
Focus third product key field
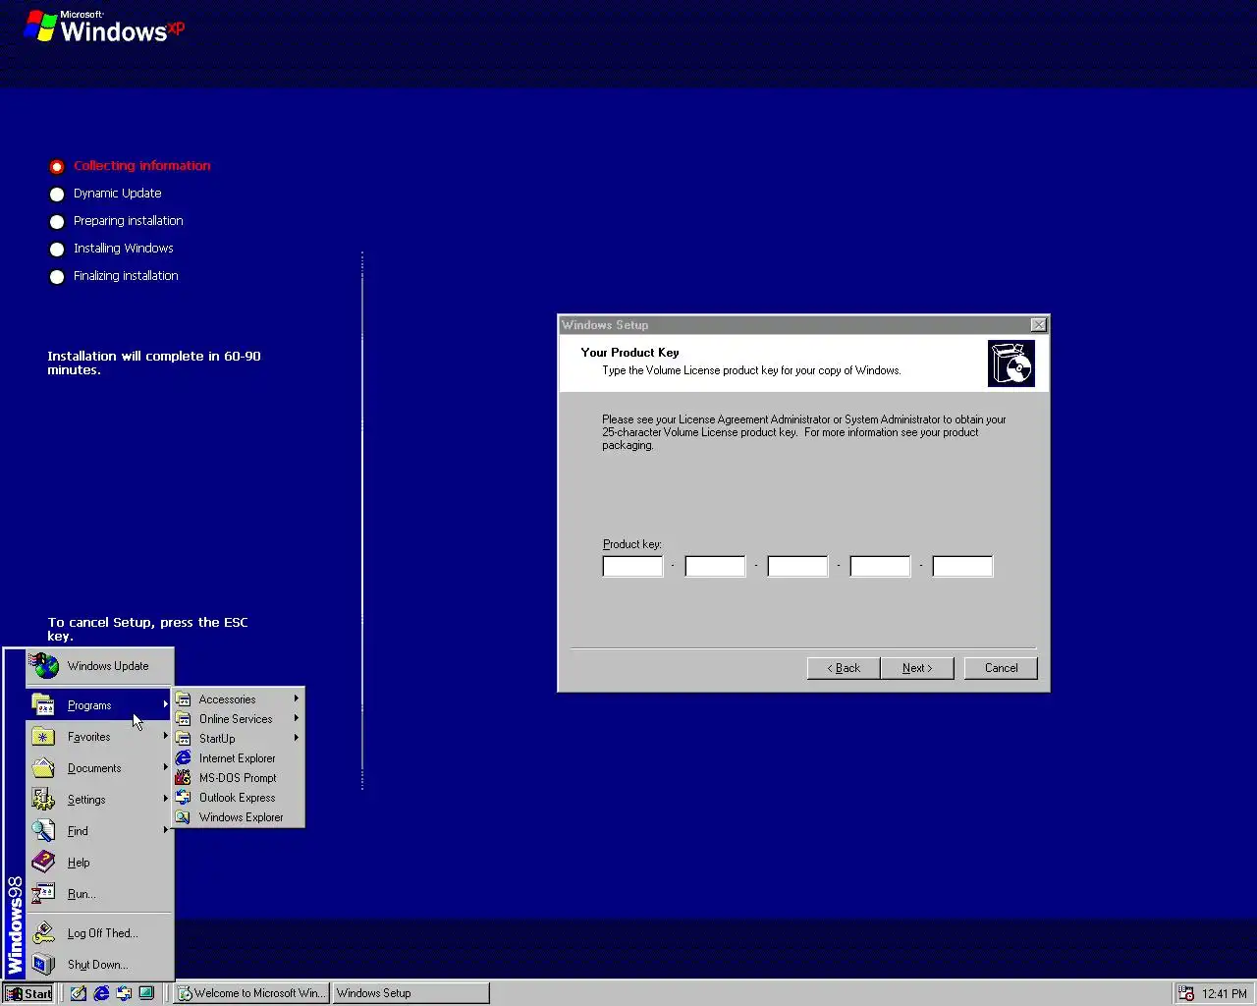[797, 566]
